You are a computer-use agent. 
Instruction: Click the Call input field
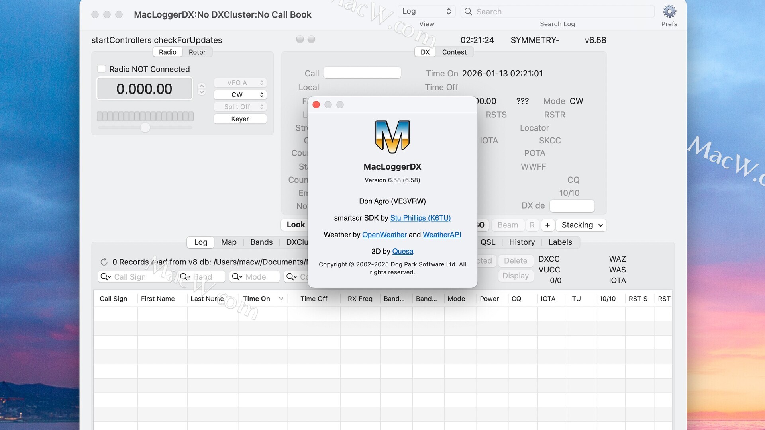click(x=362, y=73)
